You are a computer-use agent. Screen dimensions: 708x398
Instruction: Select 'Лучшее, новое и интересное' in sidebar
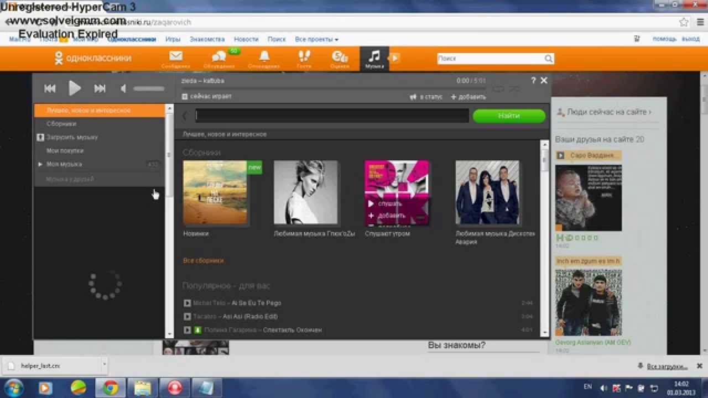tap(100, 111)
